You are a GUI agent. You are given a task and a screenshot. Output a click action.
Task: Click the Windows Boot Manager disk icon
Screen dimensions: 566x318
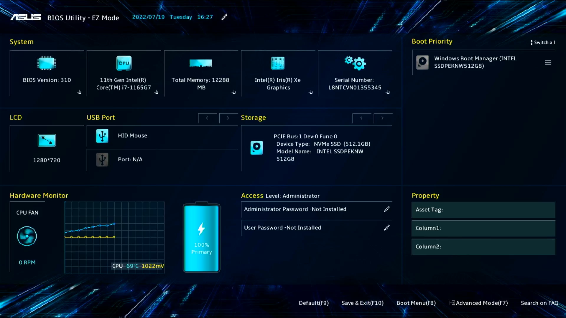422,62
